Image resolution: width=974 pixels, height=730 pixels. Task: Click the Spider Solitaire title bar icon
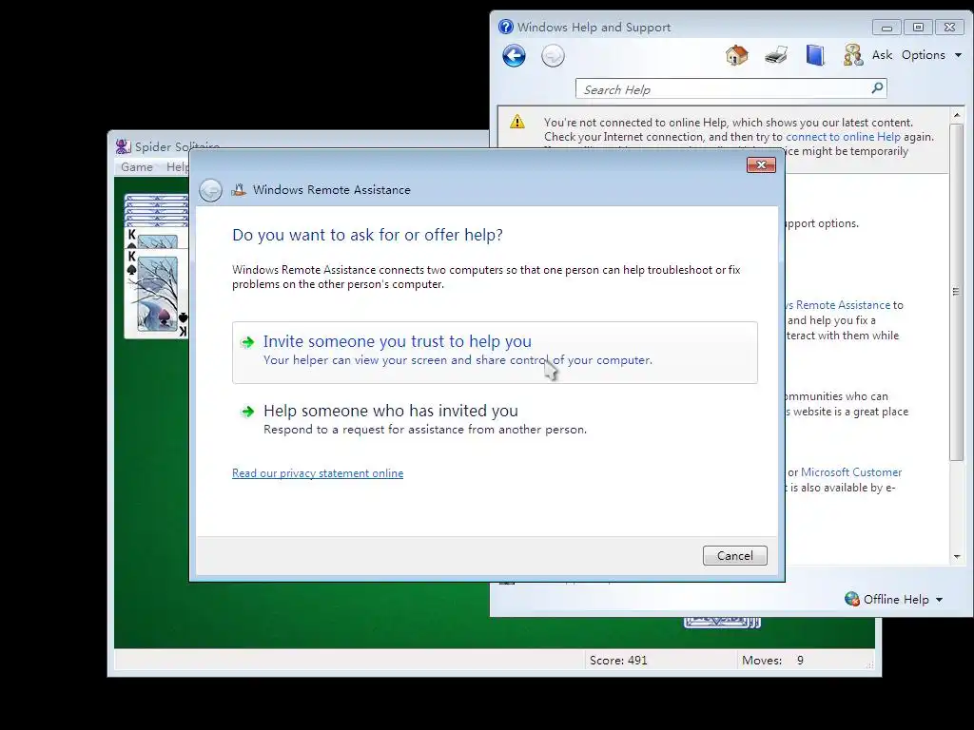pyautogui.click(x=123, y=146)
